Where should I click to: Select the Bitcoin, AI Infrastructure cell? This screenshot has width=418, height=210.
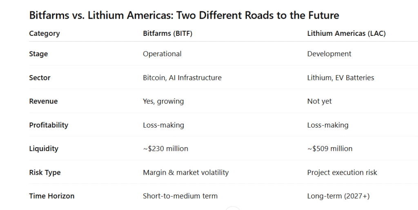[x=182, y=77]
